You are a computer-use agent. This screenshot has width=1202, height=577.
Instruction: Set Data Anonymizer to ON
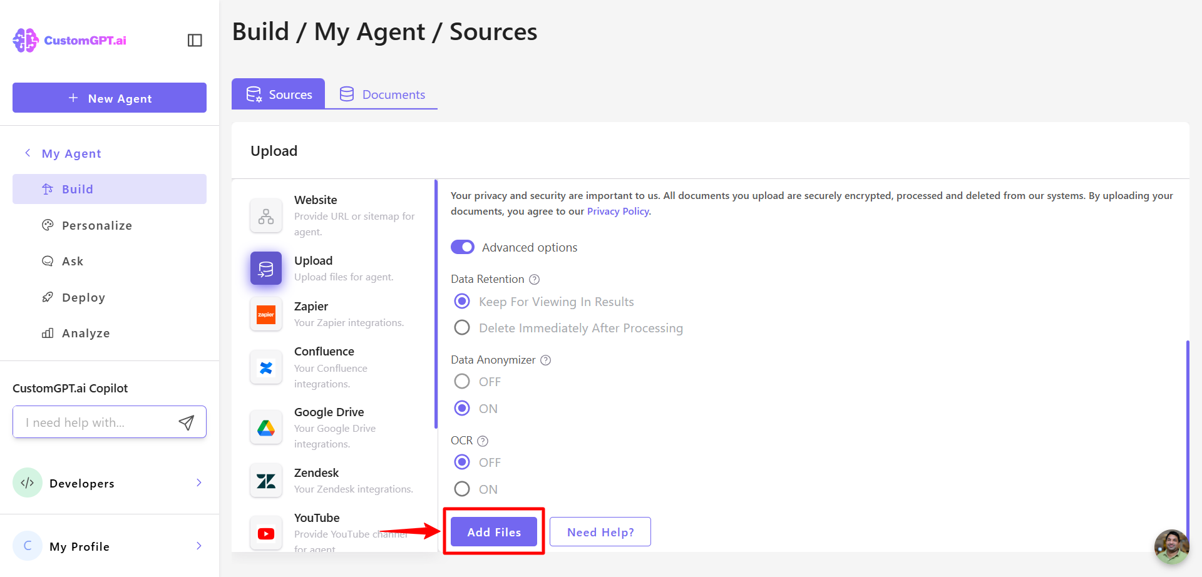pos(462,408)
